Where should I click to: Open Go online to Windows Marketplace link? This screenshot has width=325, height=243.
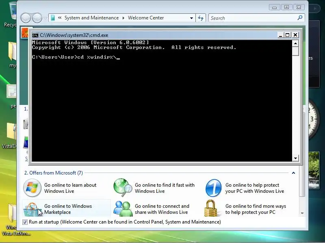pos(68,209)
